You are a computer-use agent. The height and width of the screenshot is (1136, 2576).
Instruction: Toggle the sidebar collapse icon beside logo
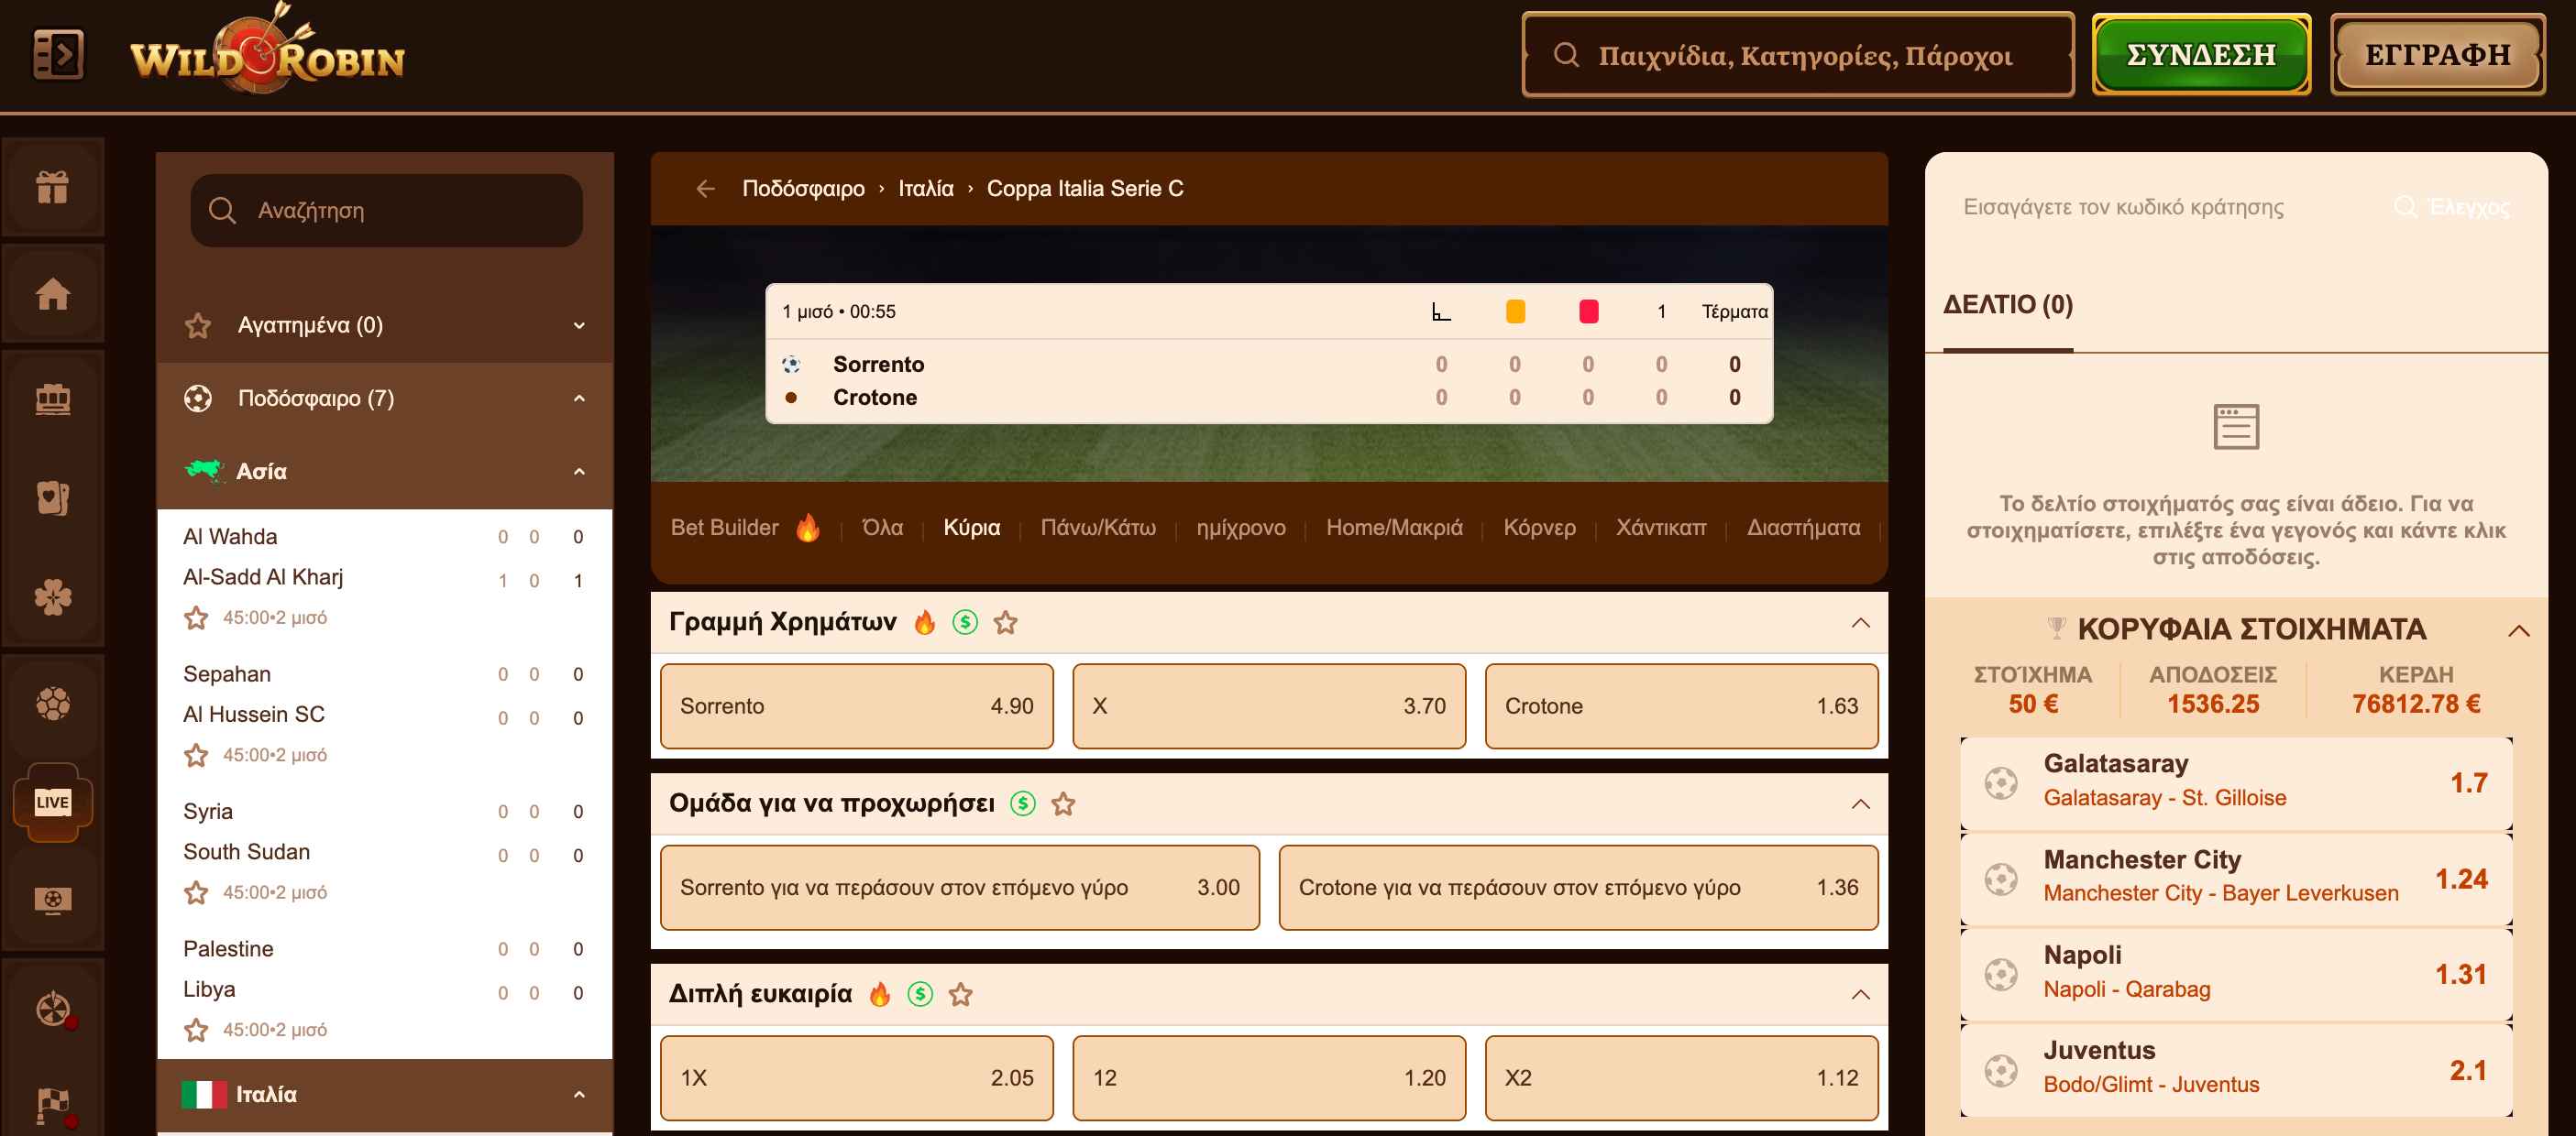[x=58, y=55]
